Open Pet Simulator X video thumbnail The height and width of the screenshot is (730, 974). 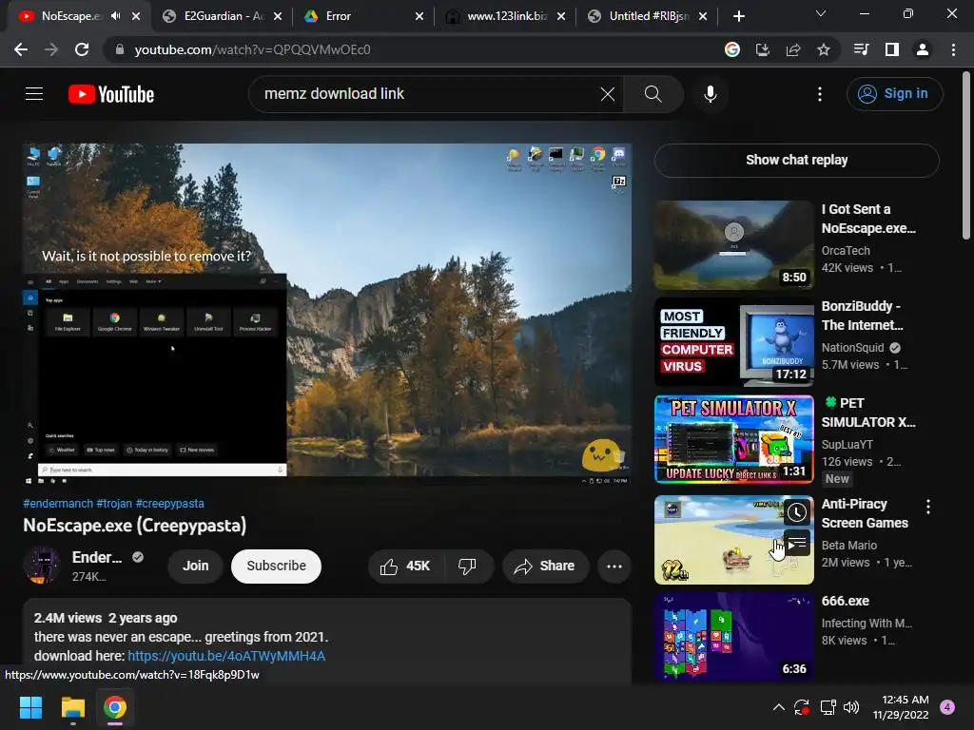click(x=733, y=439)
